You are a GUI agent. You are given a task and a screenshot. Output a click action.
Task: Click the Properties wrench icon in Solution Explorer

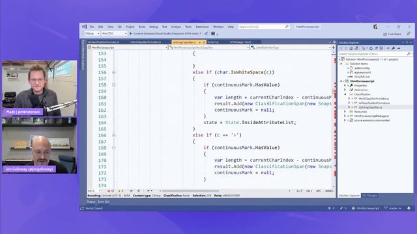[393, 48]
